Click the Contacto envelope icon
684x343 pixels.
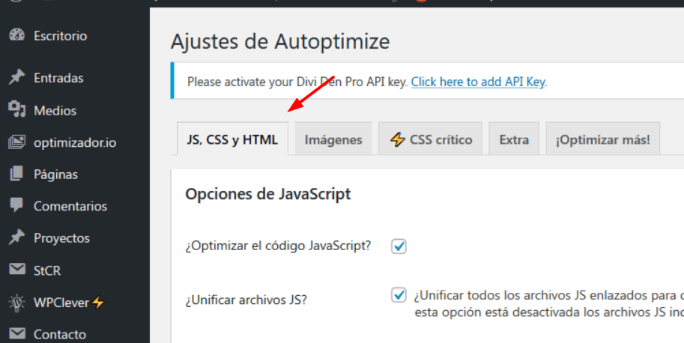click(x=17, y=334)
